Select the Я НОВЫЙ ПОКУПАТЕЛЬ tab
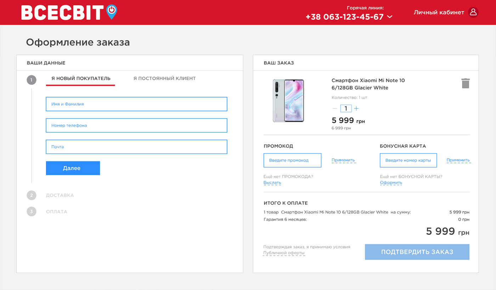The width and height of the screenshot is (496, 290). pyautogui.click(x=81, y=78)
